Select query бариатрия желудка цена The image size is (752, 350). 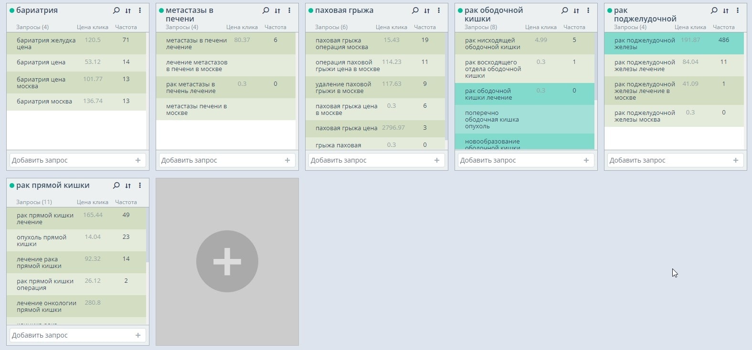(x=46, y=43)
